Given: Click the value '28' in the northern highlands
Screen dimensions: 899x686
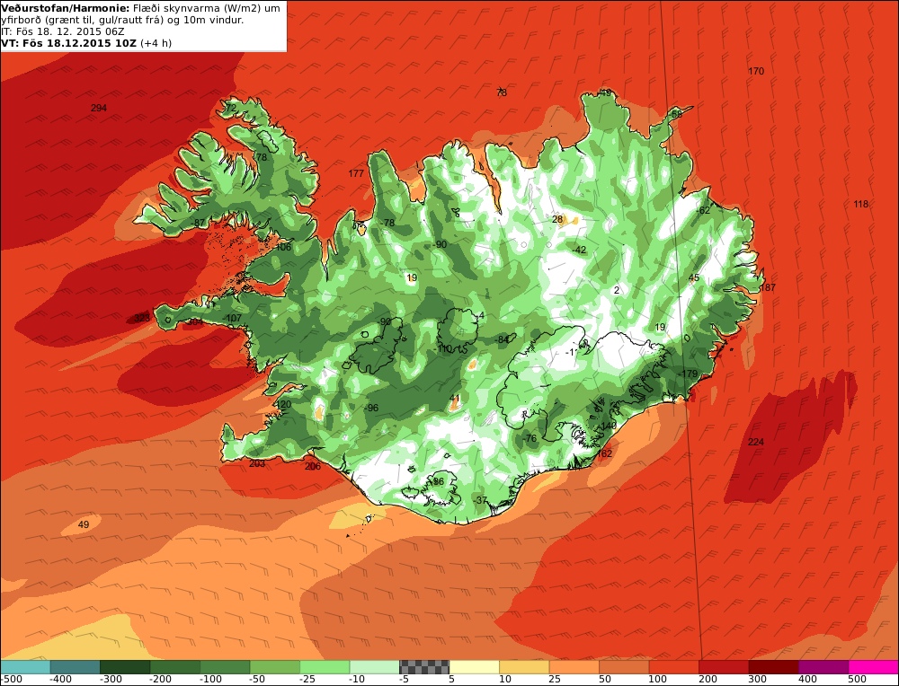Looking at the screenshot, I should pos(557,219).
